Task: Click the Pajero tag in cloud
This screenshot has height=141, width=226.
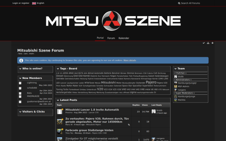Action: [151, 82]
